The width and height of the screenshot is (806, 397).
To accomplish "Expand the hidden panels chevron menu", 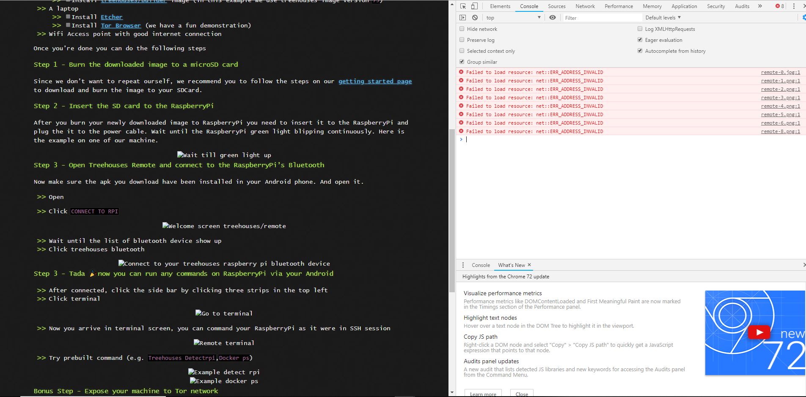I will (760, 6).
